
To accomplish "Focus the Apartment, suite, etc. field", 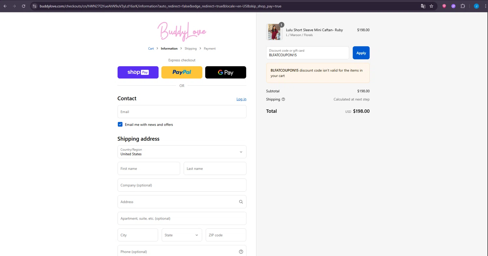I will (182, 218).
